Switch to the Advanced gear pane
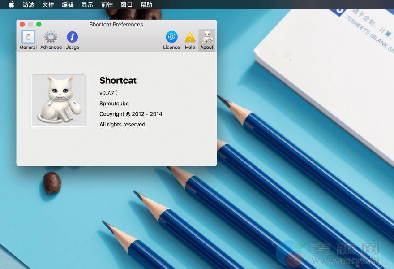394x269 pixels. point(51,39)
